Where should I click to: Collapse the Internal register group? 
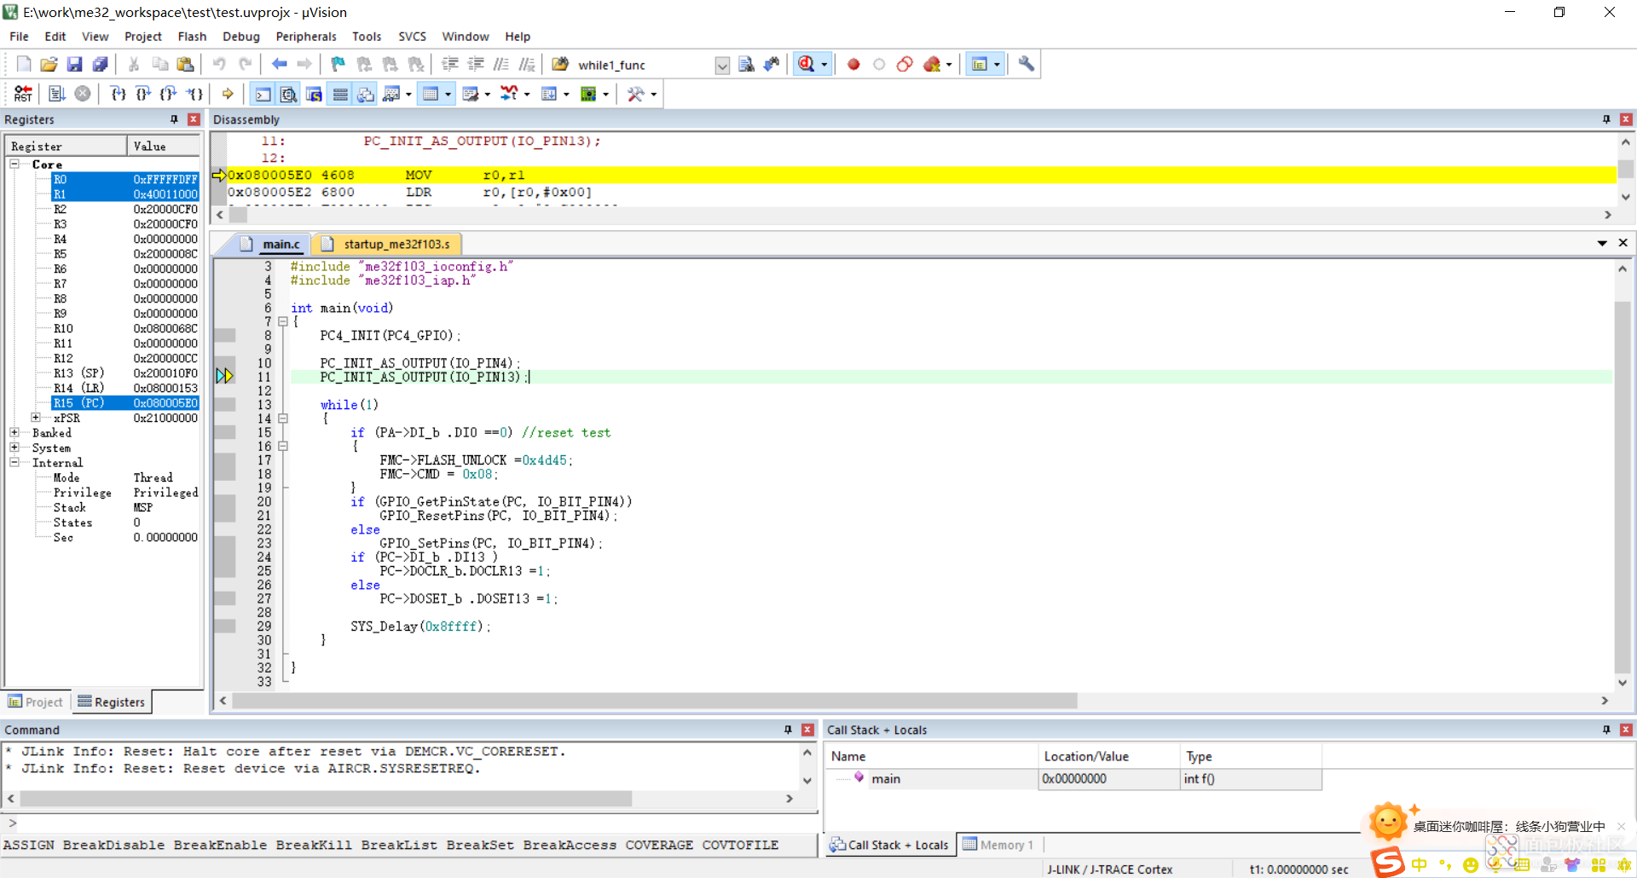[x=14, y=462]
